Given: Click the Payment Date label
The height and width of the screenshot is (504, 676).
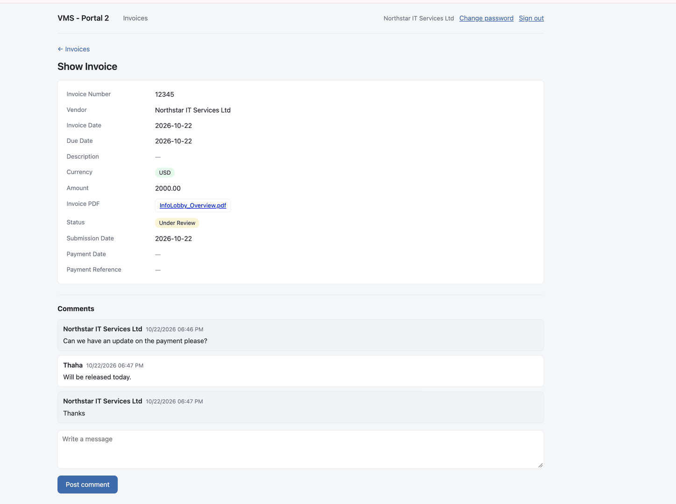Looking at the screenshot, I should coord(86,254).
